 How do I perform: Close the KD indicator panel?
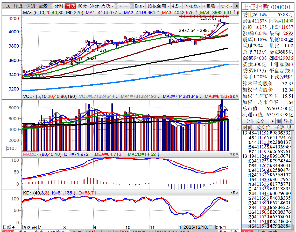tap(237, 193)
